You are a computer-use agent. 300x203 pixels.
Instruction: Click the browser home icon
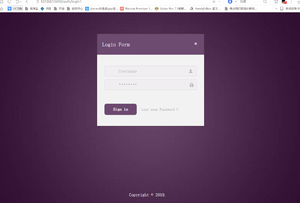pos(2,2)
